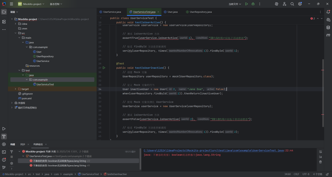The width and height of the screenshot is (332, 177).
Task: Open the Problems tool window
Action: click(x=4, y=159)
